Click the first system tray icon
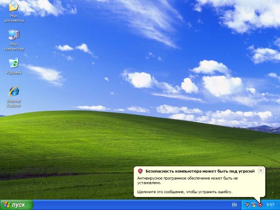Image resolution: width=280 pixels, height=210 pixels. [247, 205]
